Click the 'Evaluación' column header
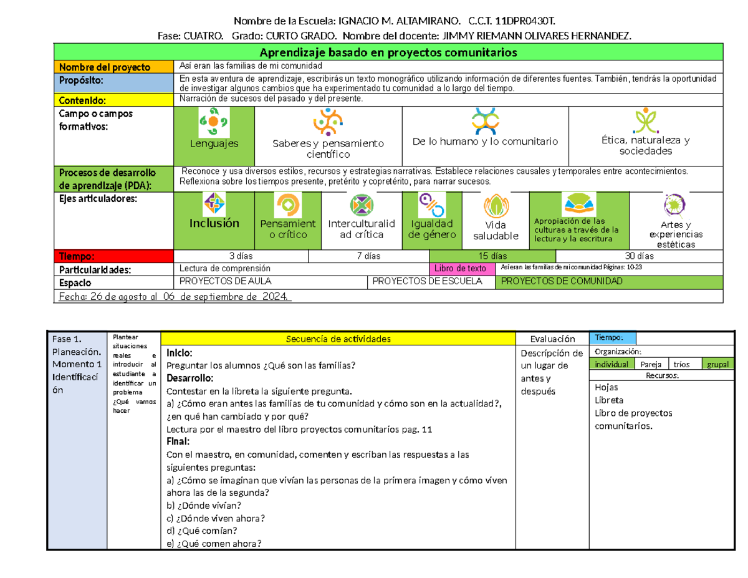 [x=552, y=339]
